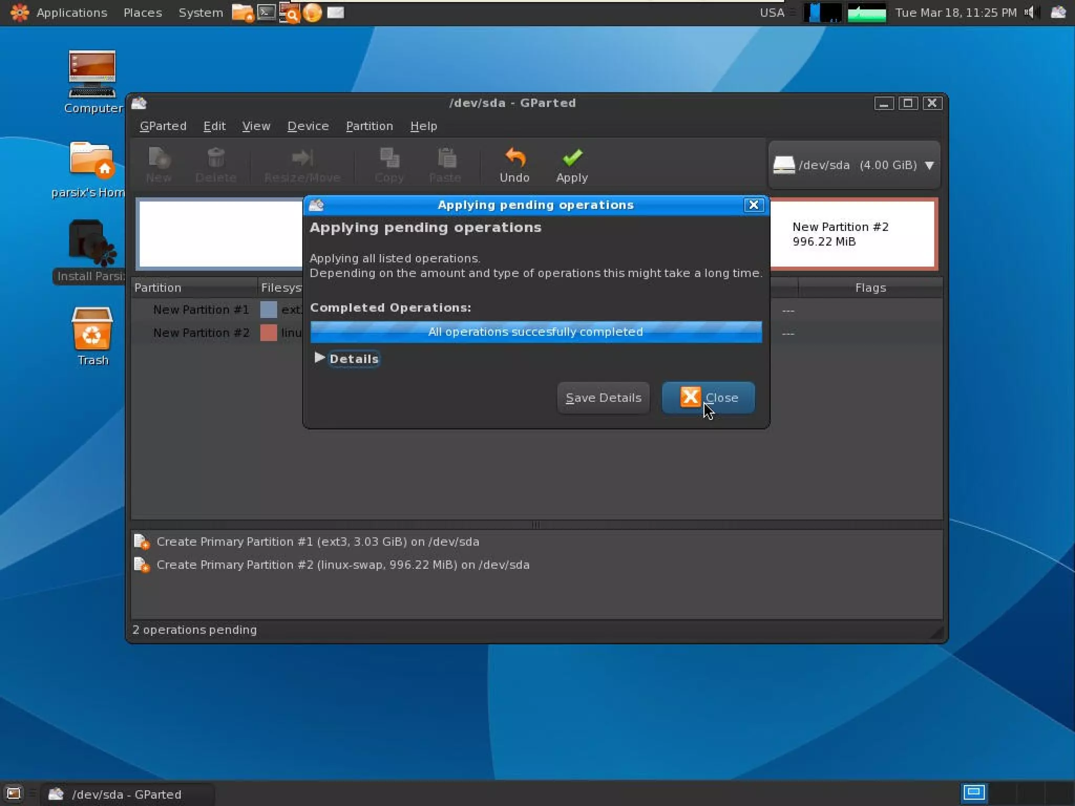Click the blue ext3 color swatch
Image resolution: width=1075 pixels, height=806 pixels.
(x=268, y=310)
